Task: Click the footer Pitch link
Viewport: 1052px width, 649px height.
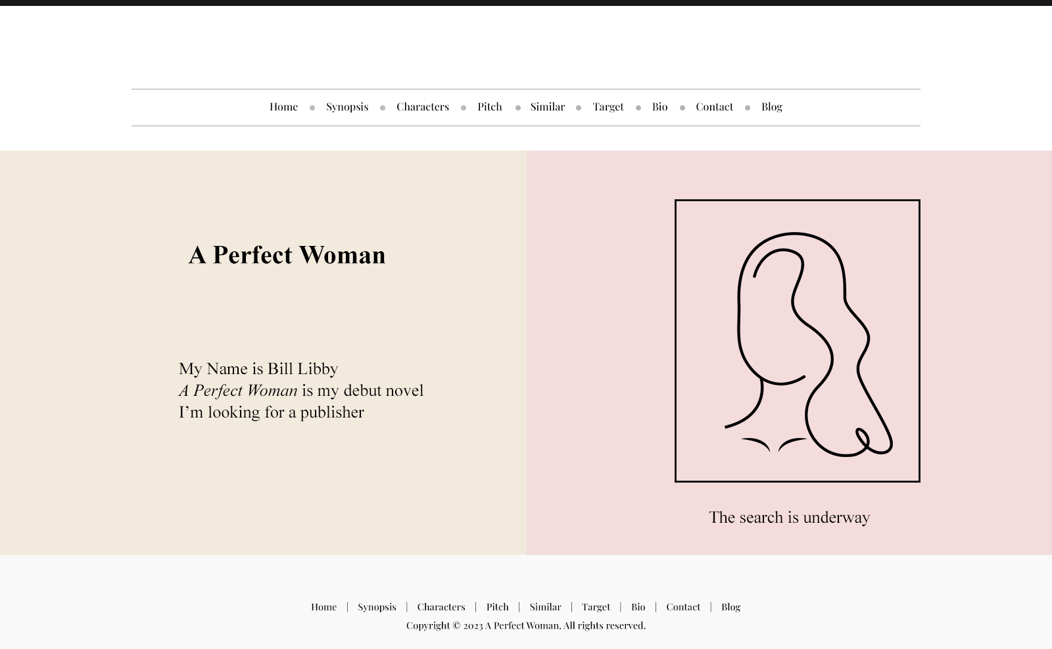Action: [x=497, y=607]
